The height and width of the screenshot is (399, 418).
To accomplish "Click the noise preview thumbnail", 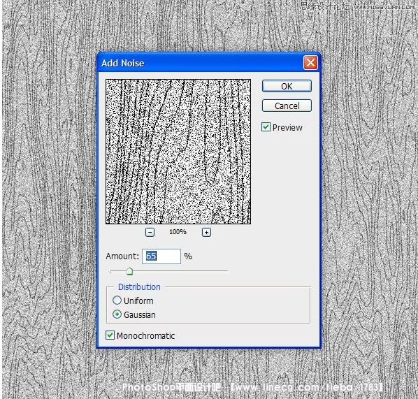I will [x=178, y=152].
